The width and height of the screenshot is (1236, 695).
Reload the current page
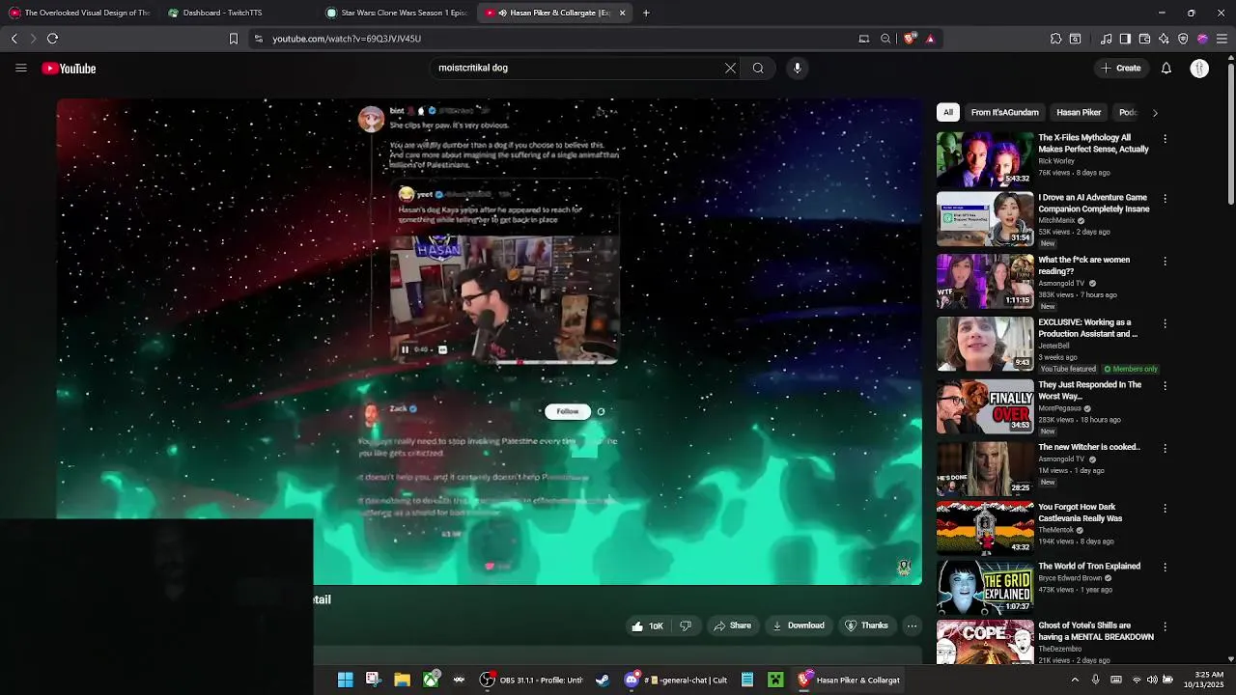(x=52, y=39)
